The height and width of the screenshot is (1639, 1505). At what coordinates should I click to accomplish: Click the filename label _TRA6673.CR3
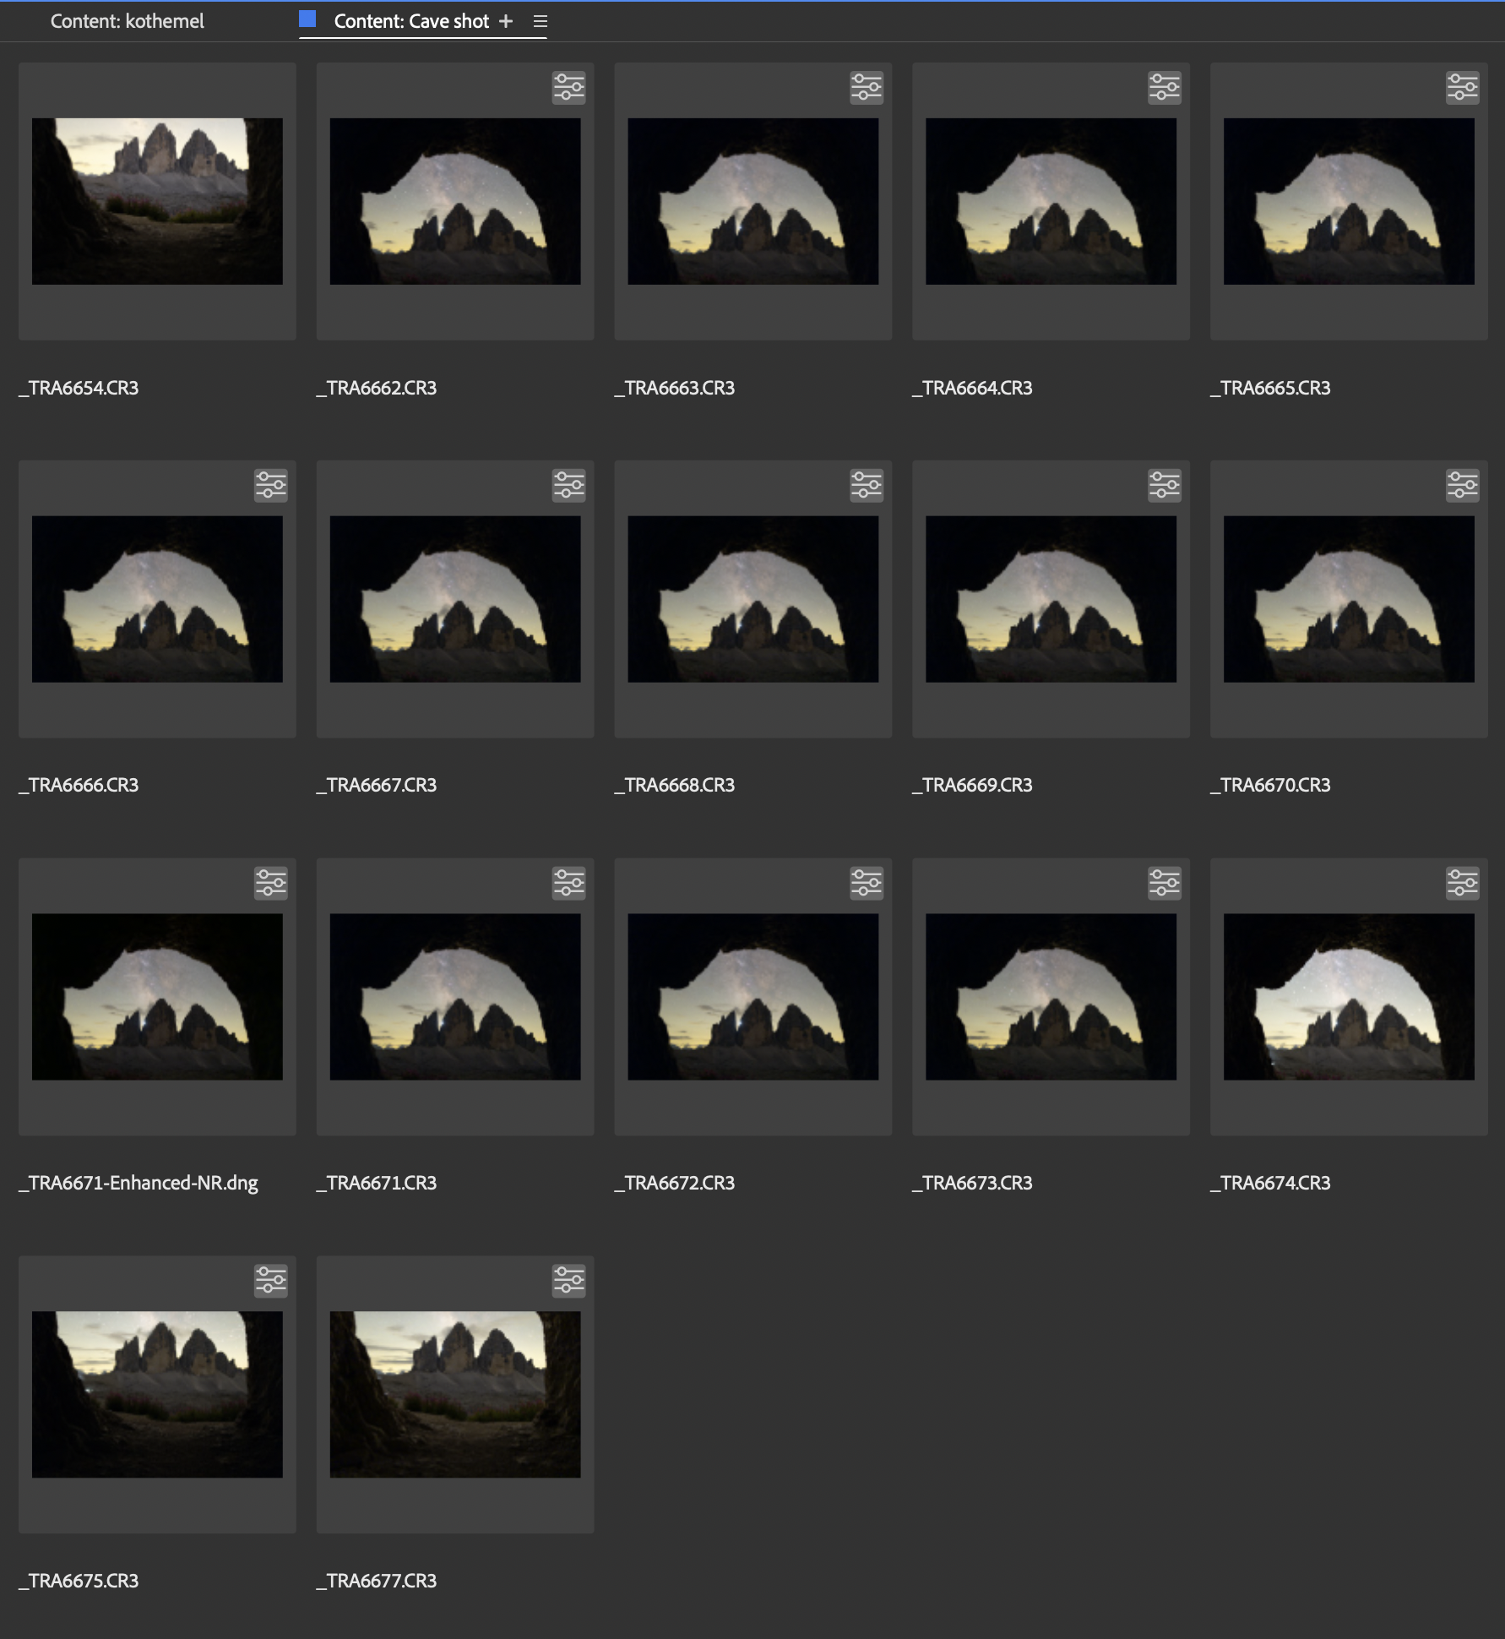pyautogui.click(x=973, y=1183)
